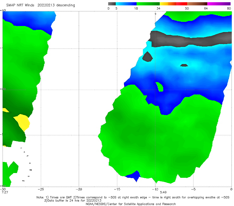Click the 'NOAA/NESDIS/Center for Satellite Applications and Research' credit

click(131, 204)
